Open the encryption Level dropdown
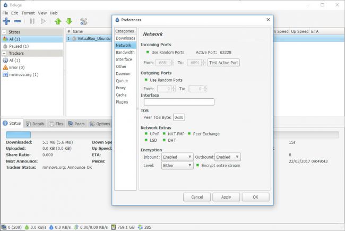Viewport: 345px width, 231px height. point(177,165)
